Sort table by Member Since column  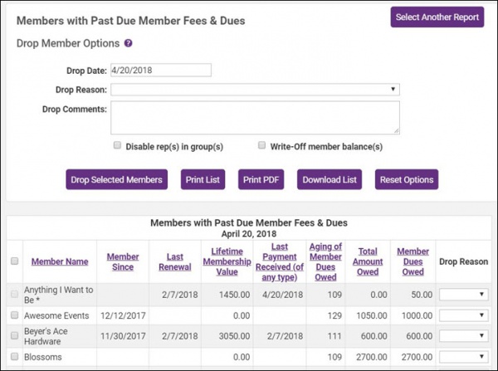click(123, 261)
